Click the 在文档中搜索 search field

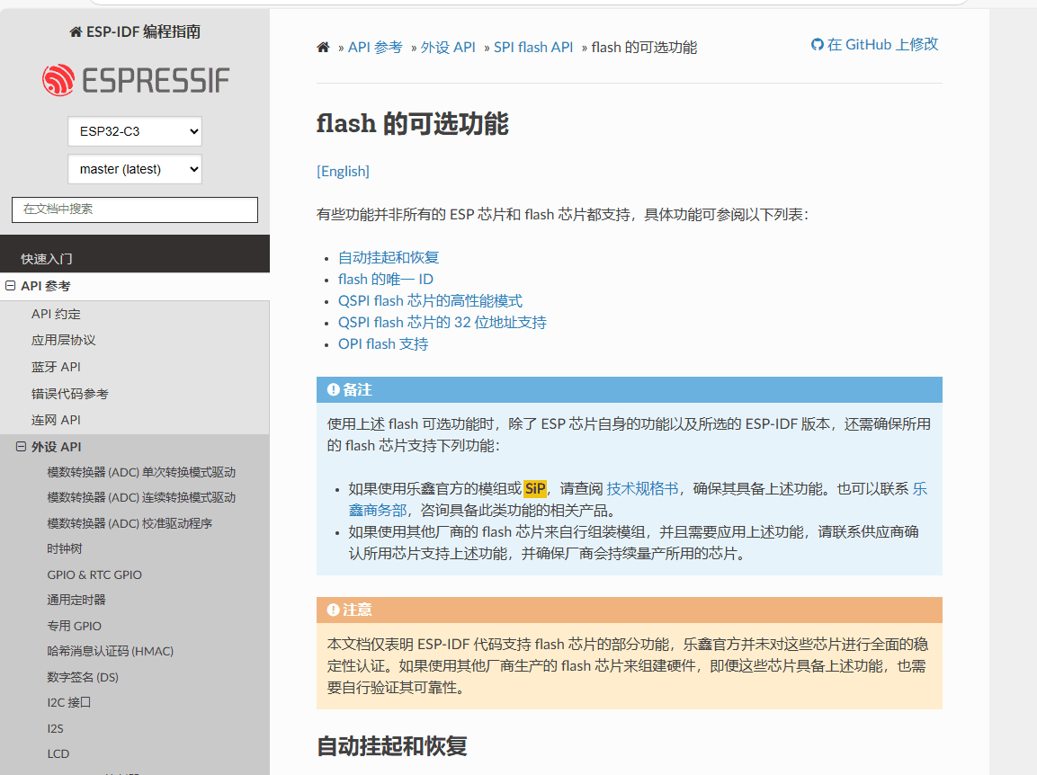[135, 209]
